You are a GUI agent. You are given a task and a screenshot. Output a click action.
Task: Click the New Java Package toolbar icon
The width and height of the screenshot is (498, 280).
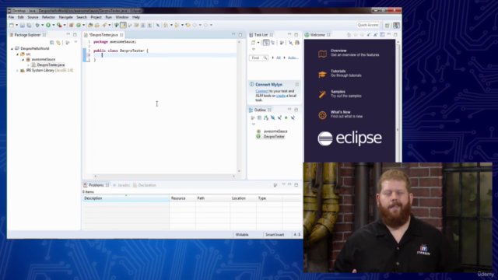click(x=72, y=25)
